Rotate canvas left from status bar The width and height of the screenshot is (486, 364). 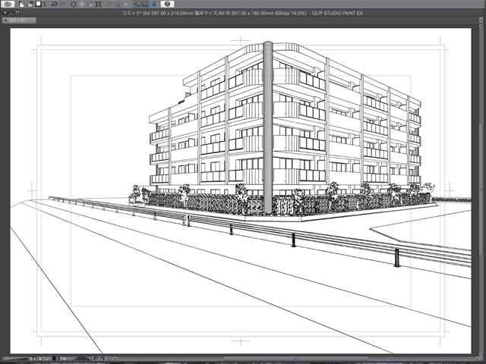[x=96, y=359]
